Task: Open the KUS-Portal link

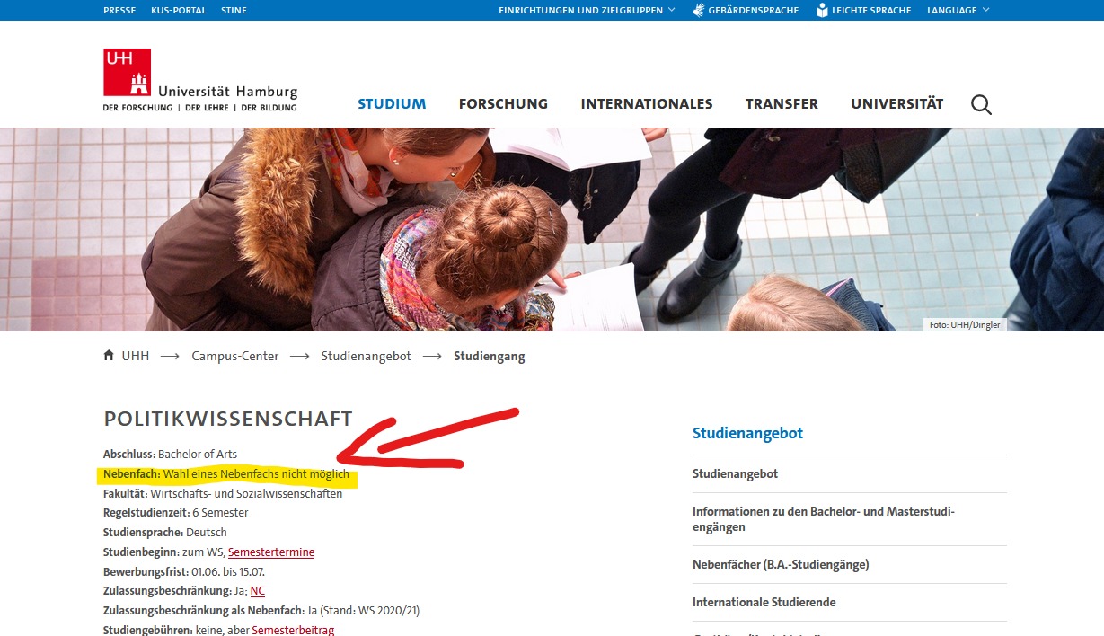Action: (178, 10)
